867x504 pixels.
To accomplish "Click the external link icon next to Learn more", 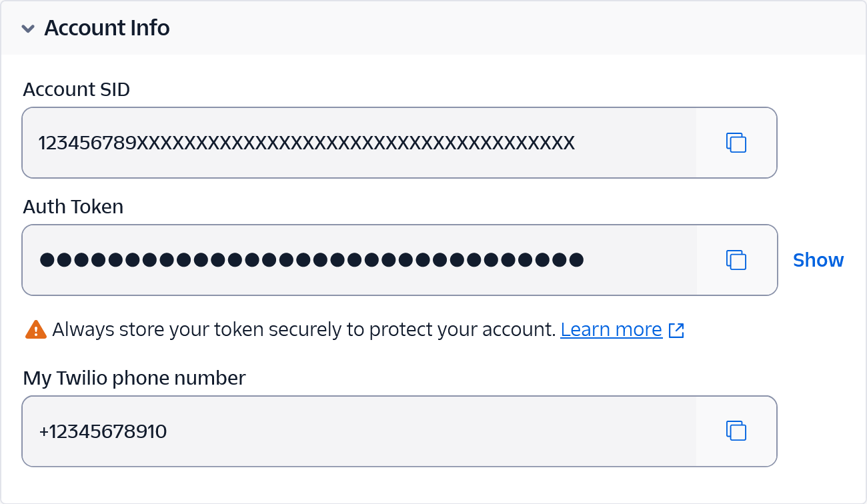I will coord(676,329).
